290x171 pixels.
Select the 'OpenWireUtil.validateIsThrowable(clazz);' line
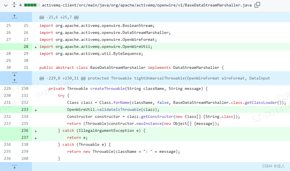[x=113, y=110]
